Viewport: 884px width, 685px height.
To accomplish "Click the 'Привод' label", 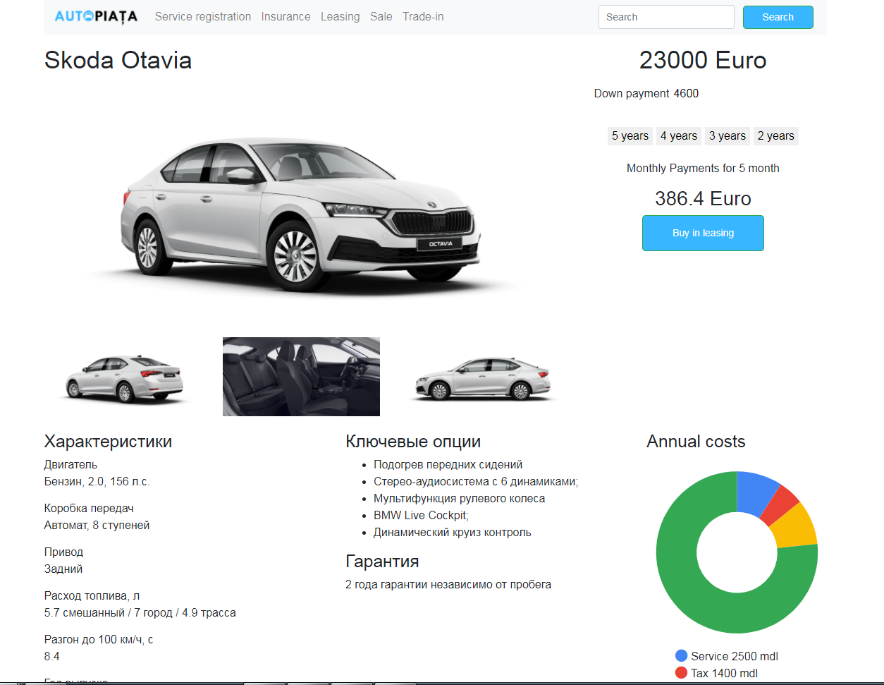I will click(x=63, y=552).
